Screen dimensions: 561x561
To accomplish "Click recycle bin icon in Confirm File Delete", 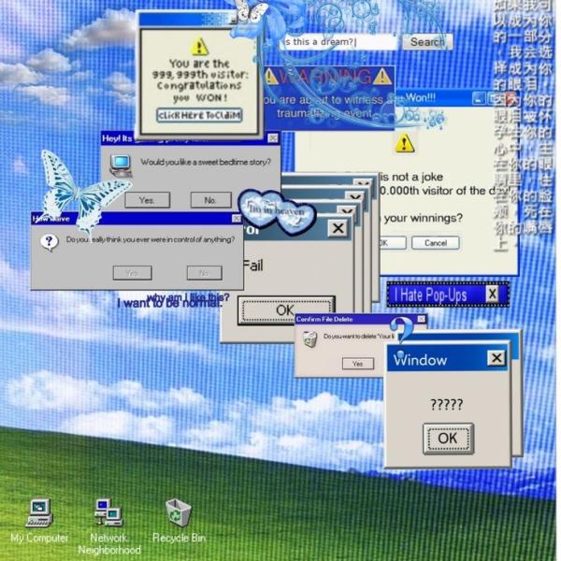I will coord(309,338).
